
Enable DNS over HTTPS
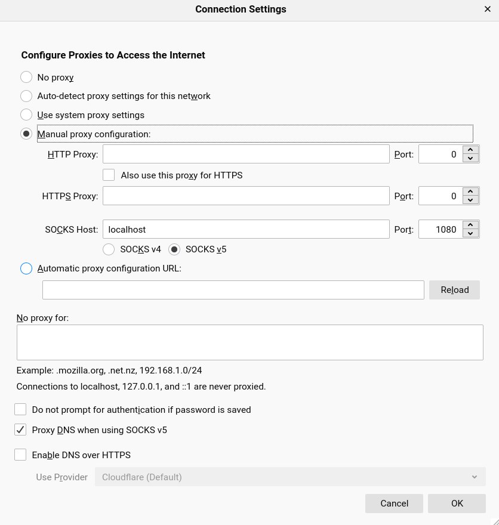point(20,455)
